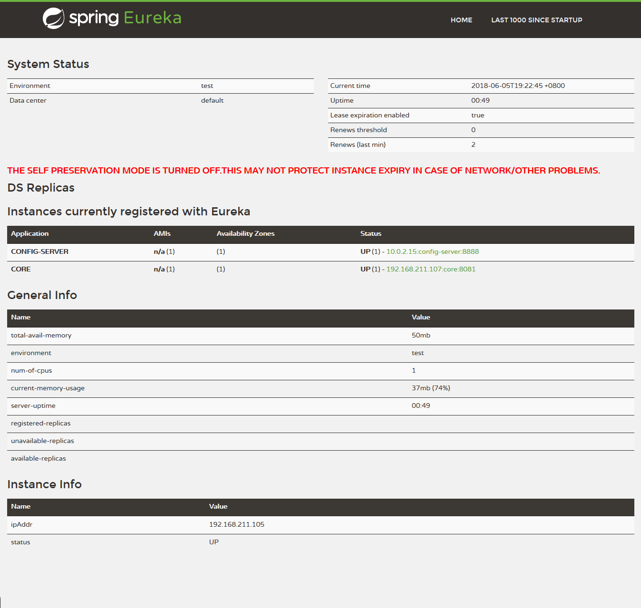641x608 pixels.
Task: Click the Instance Info heading
Action: click(x=44, y=484)
